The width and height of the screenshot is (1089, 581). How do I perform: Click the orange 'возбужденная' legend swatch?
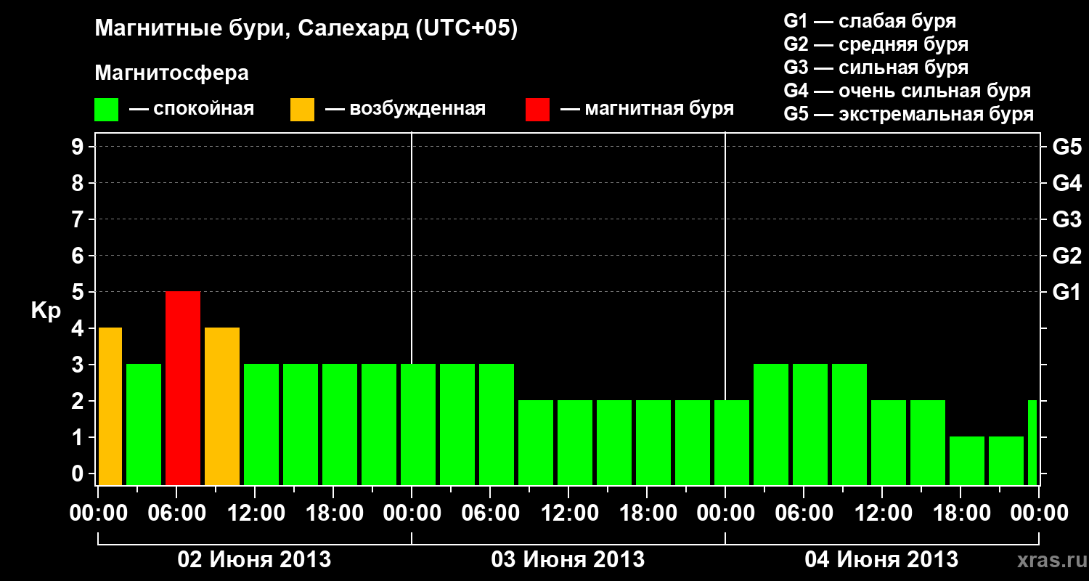(302, 110)
